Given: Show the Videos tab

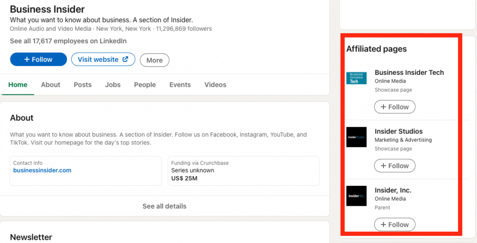Looking at the screenshot, I should [215, 85].
